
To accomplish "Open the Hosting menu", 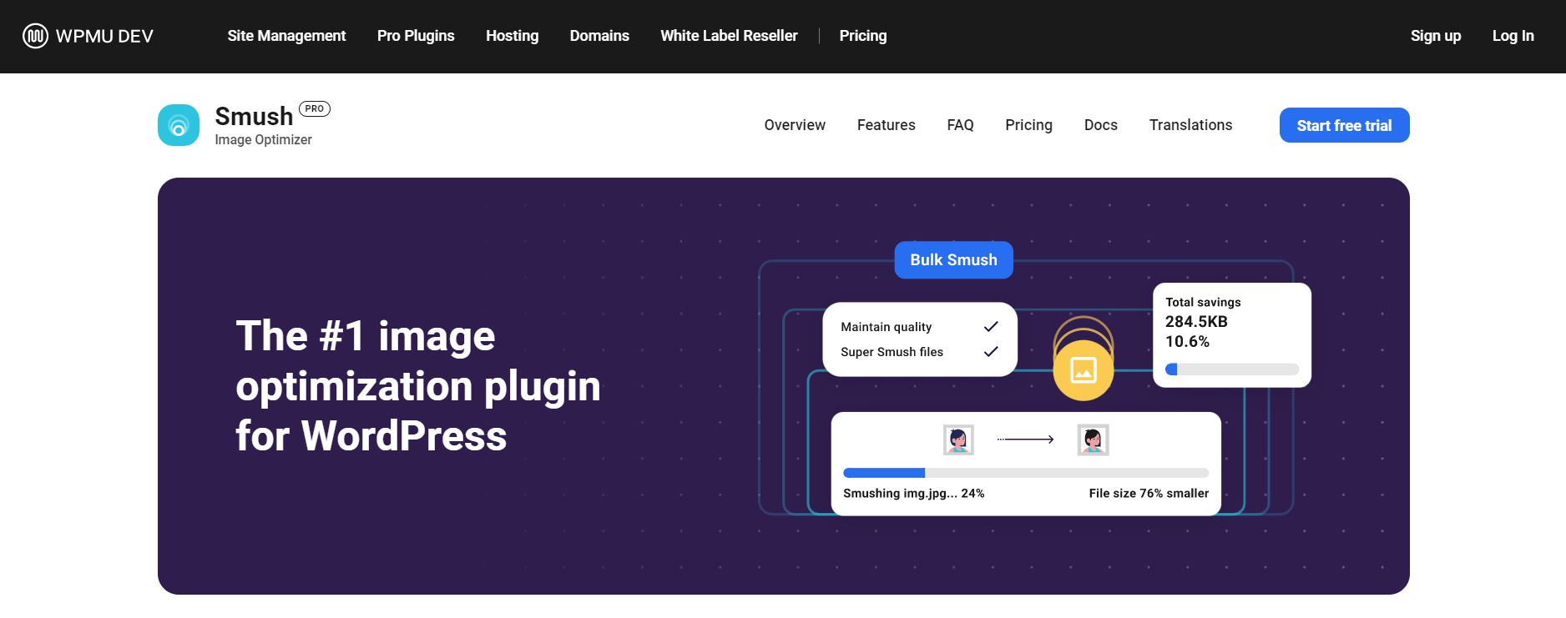I will 512,36.
